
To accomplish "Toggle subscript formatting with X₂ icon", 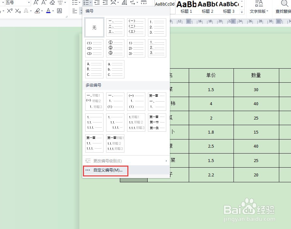I will [x=18, y=10].
